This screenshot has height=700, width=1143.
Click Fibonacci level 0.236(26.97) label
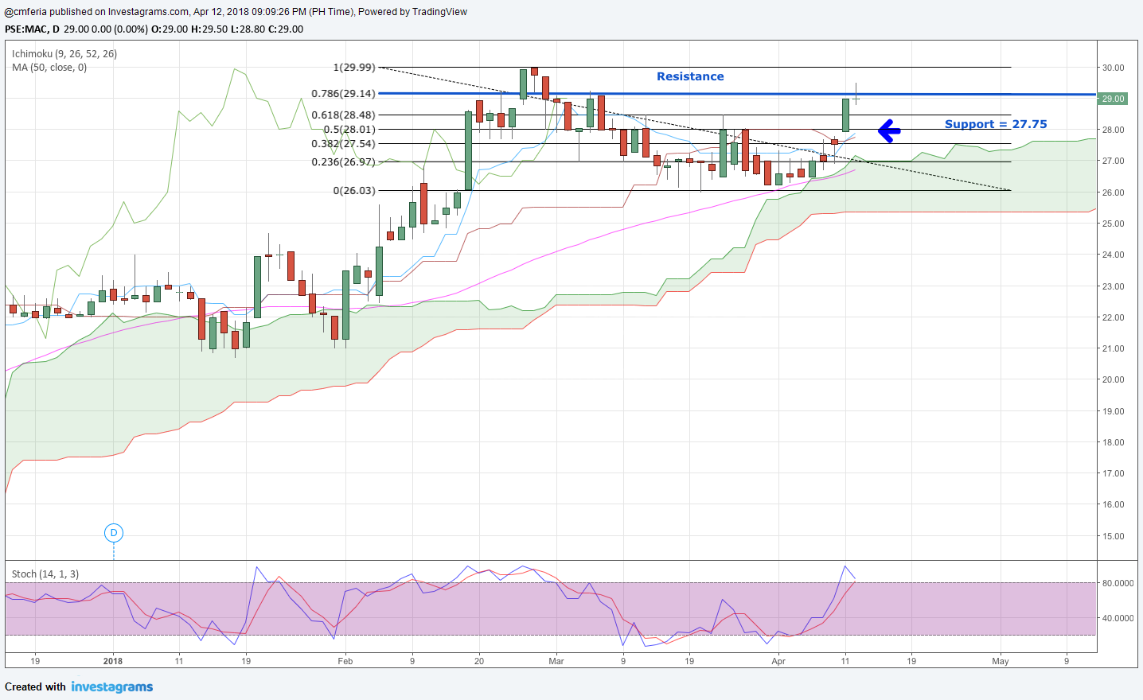pyautogui.click(x=343, y=161)
